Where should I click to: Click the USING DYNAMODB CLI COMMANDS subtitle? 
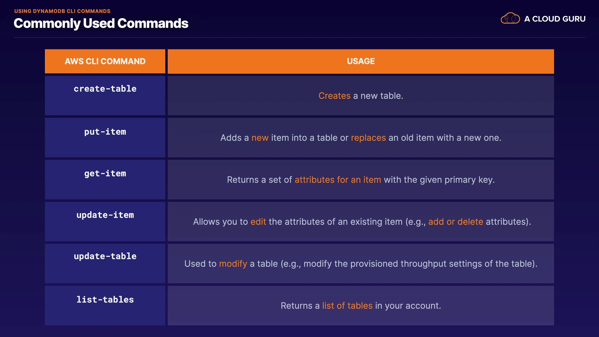[x=62, y=11]
